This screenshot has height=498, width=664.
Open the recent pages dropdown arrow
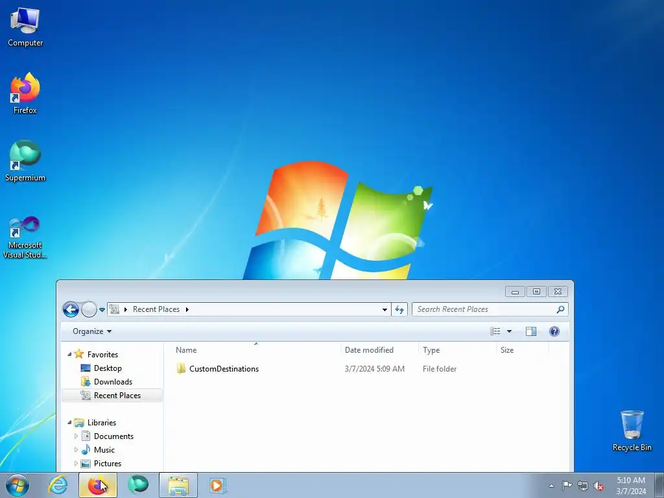(102, 309)
